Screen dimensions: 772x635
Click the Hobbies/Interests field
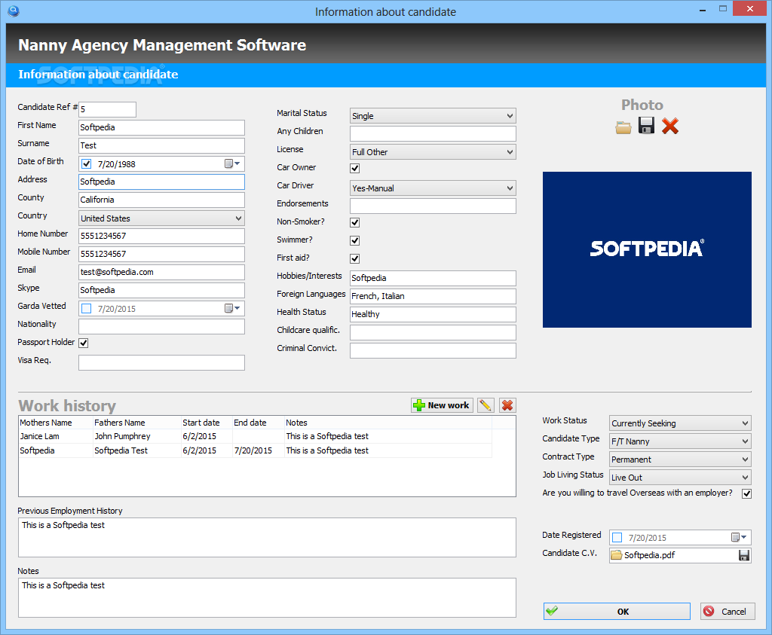[433, 278]
